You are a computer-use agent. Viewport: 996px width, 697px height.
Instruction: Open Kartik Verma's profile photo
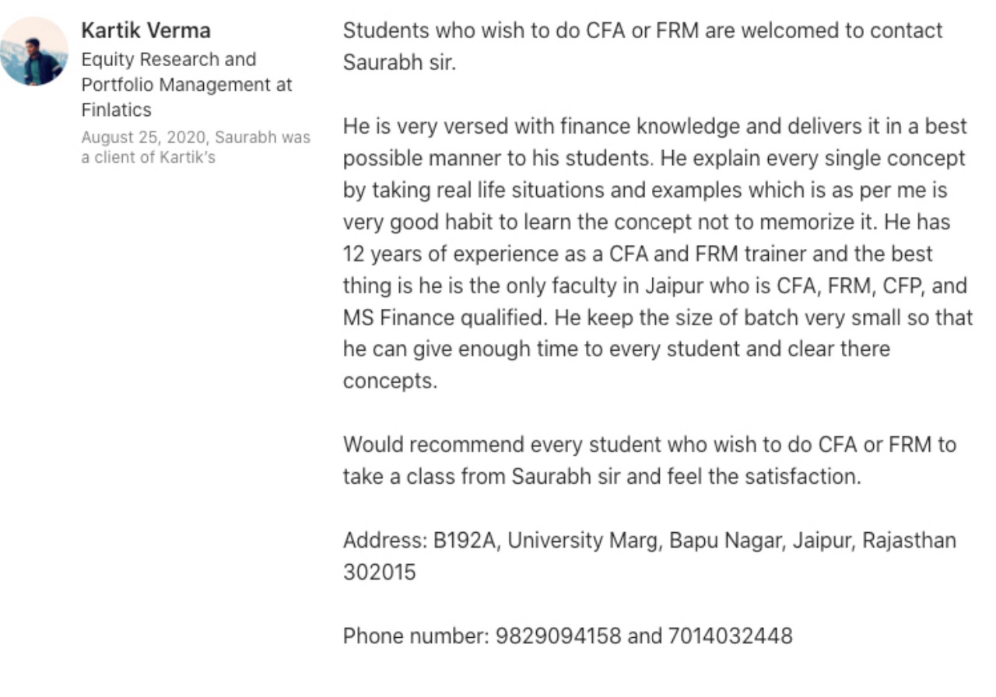point(34,51)
